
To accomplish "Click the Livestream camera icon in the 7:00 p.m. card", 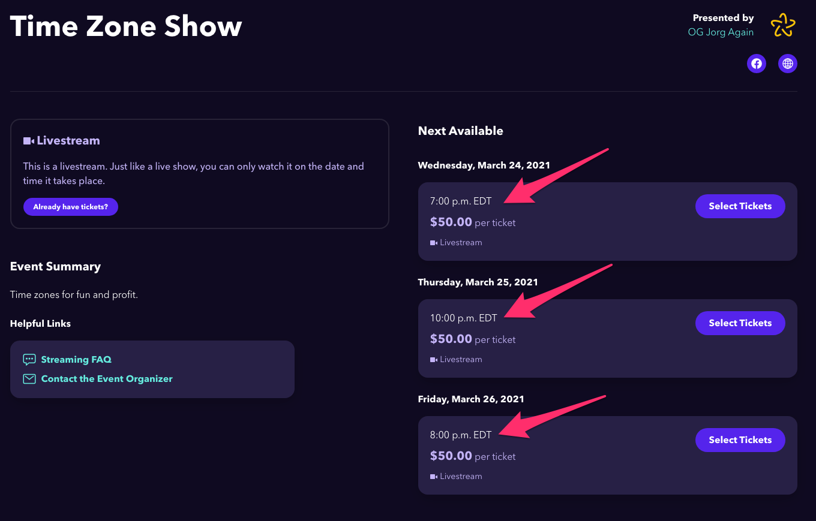I will [x=434, y=243].
